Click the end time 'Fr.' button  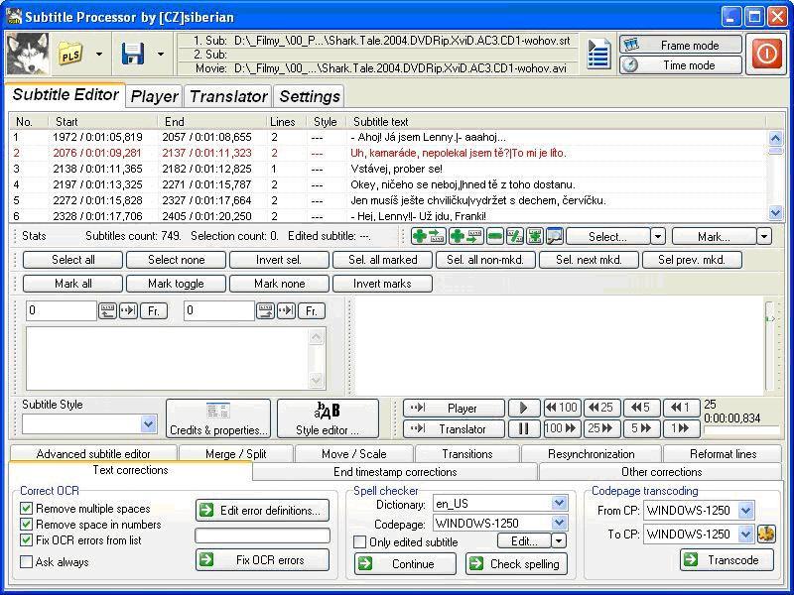point(312,310)
